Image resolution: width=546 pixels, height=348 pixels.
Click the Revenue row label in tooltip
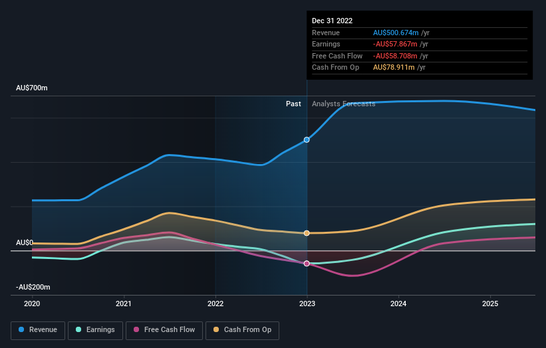326,33
